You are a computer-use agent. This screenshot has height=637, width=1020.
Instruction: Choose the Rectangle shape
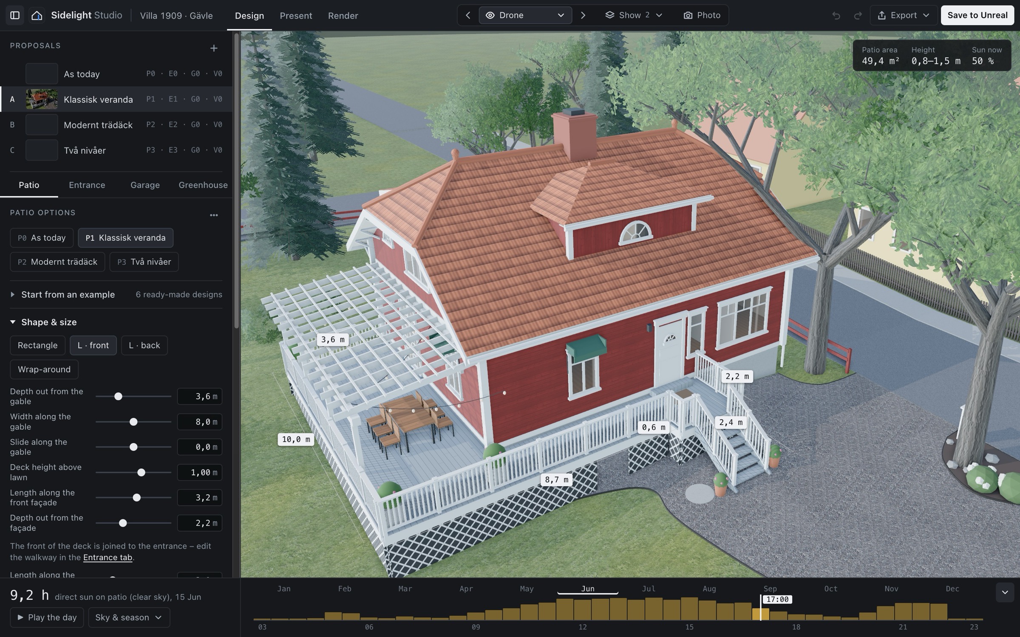click(38, 345)
